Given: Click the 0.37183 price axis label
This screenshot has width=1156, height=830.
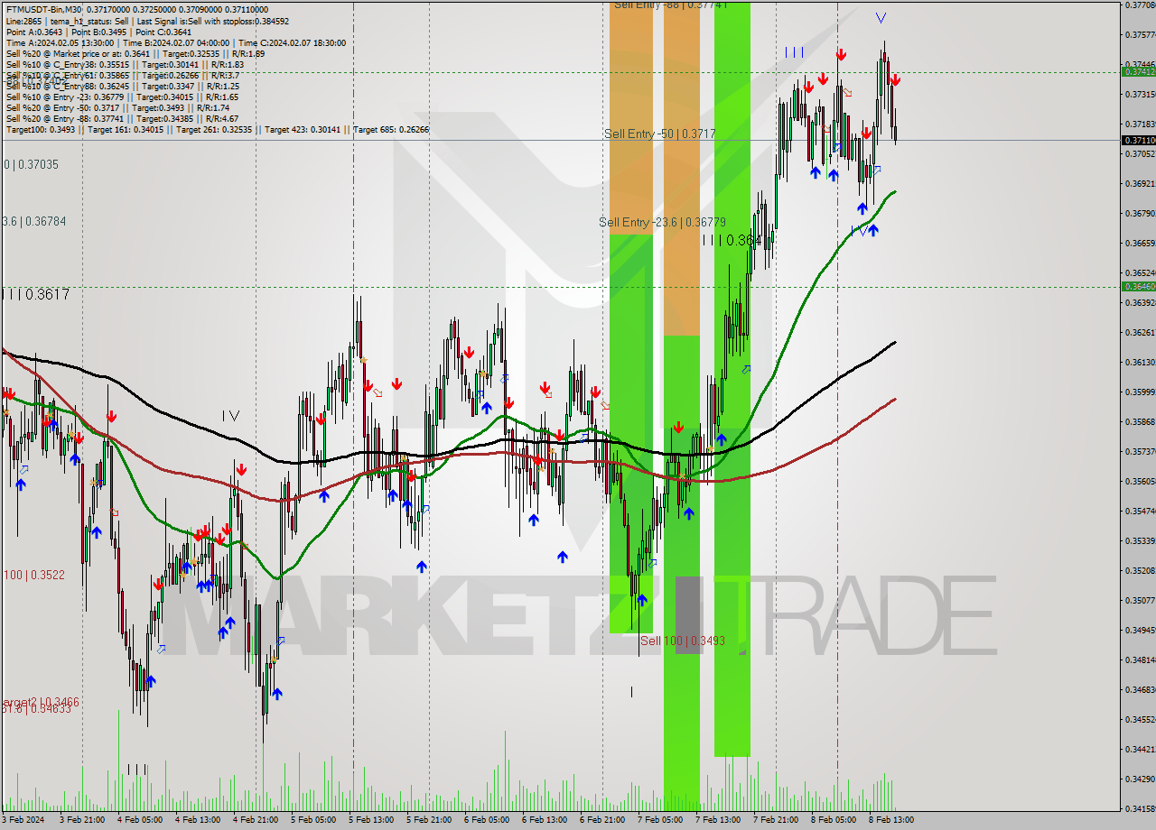Looking at the screenshot, I should coord(1141,124).
